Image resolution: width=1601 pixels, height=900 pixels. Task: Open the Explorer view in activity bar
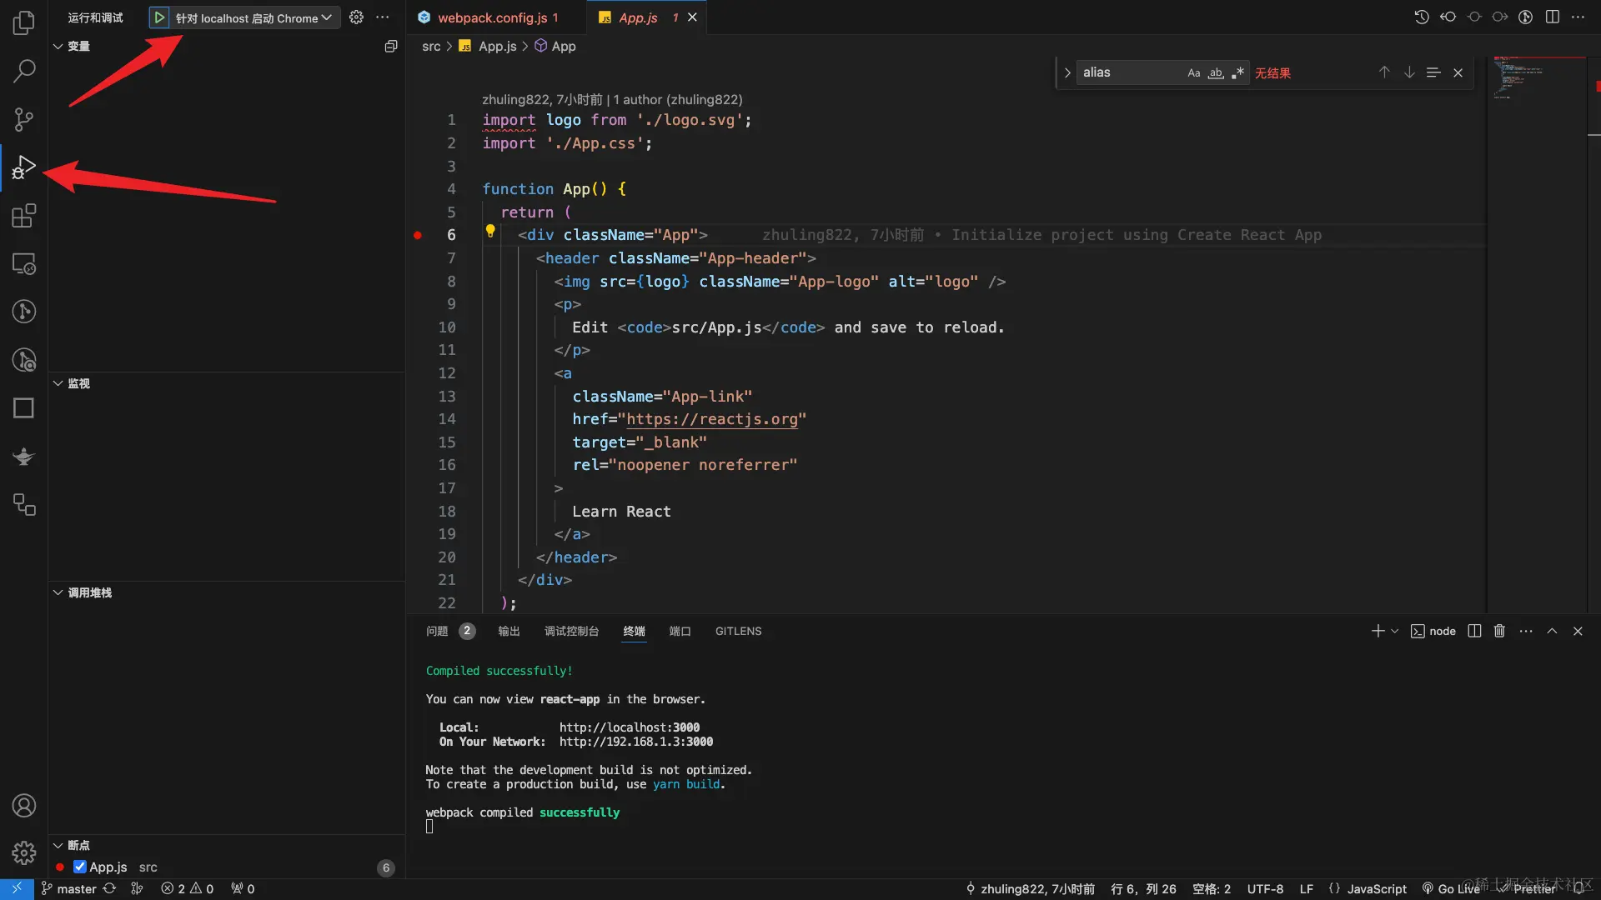point(23,23)
